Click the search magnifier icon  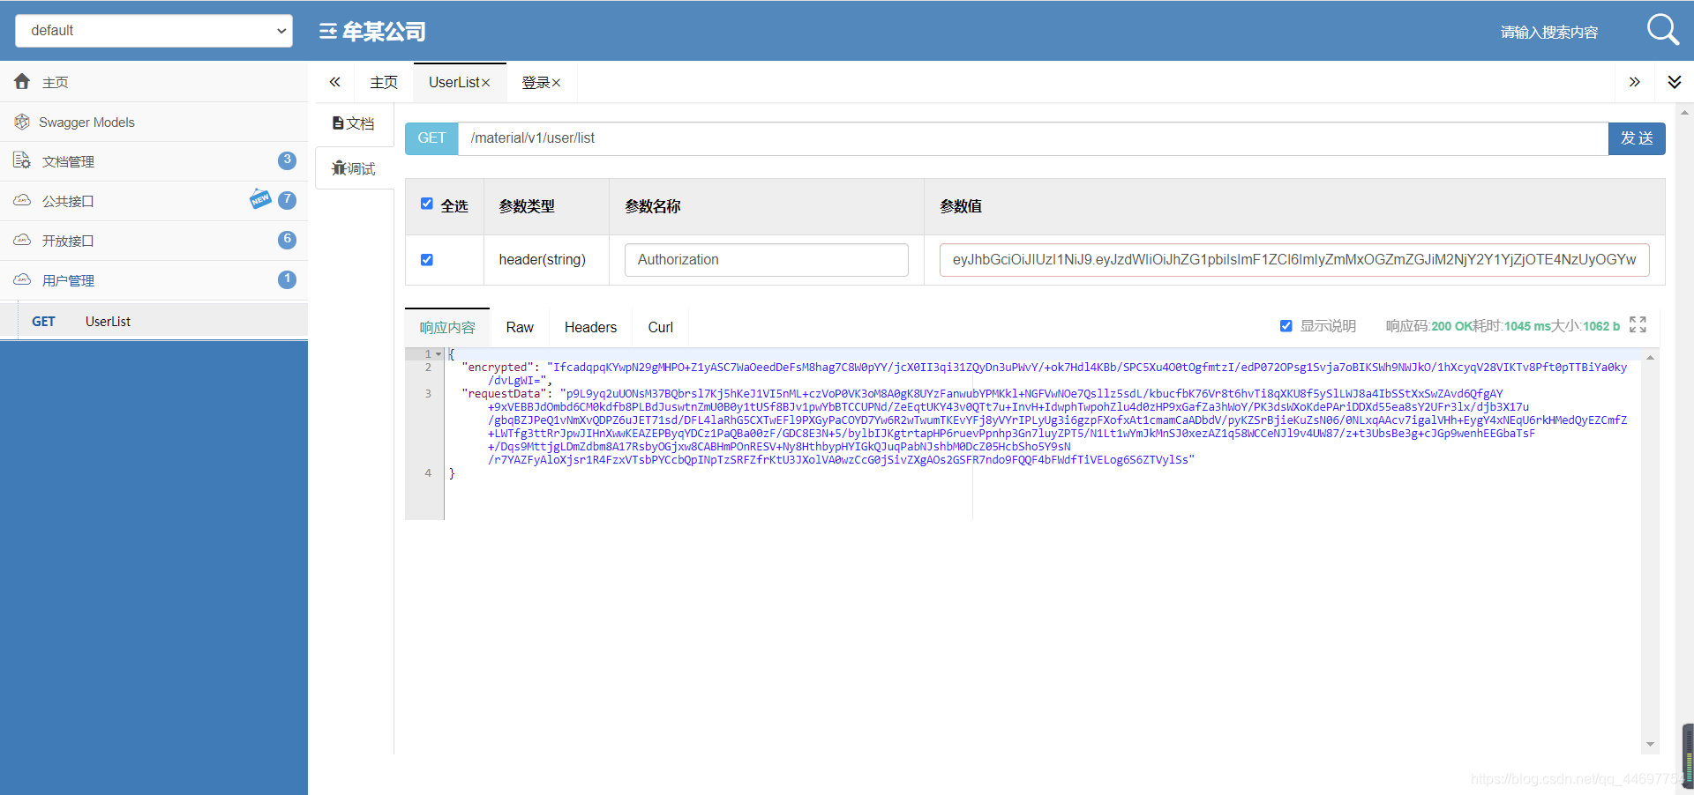click(x=1662, y=30)
